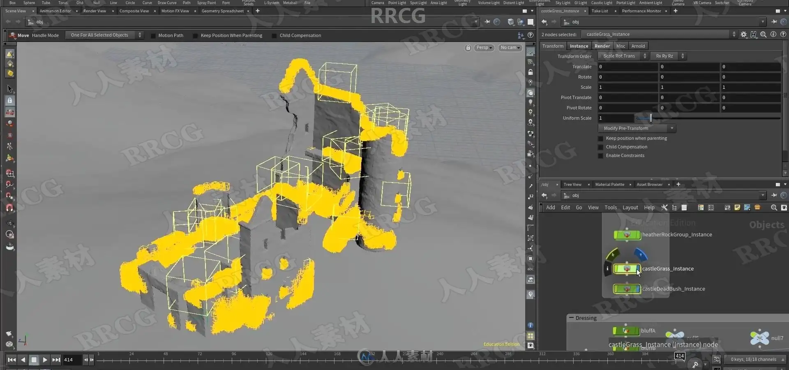Screen dimensions: 789x370
Task: Open the No cam camera dropdown
Action: click(x=510, y=48)
